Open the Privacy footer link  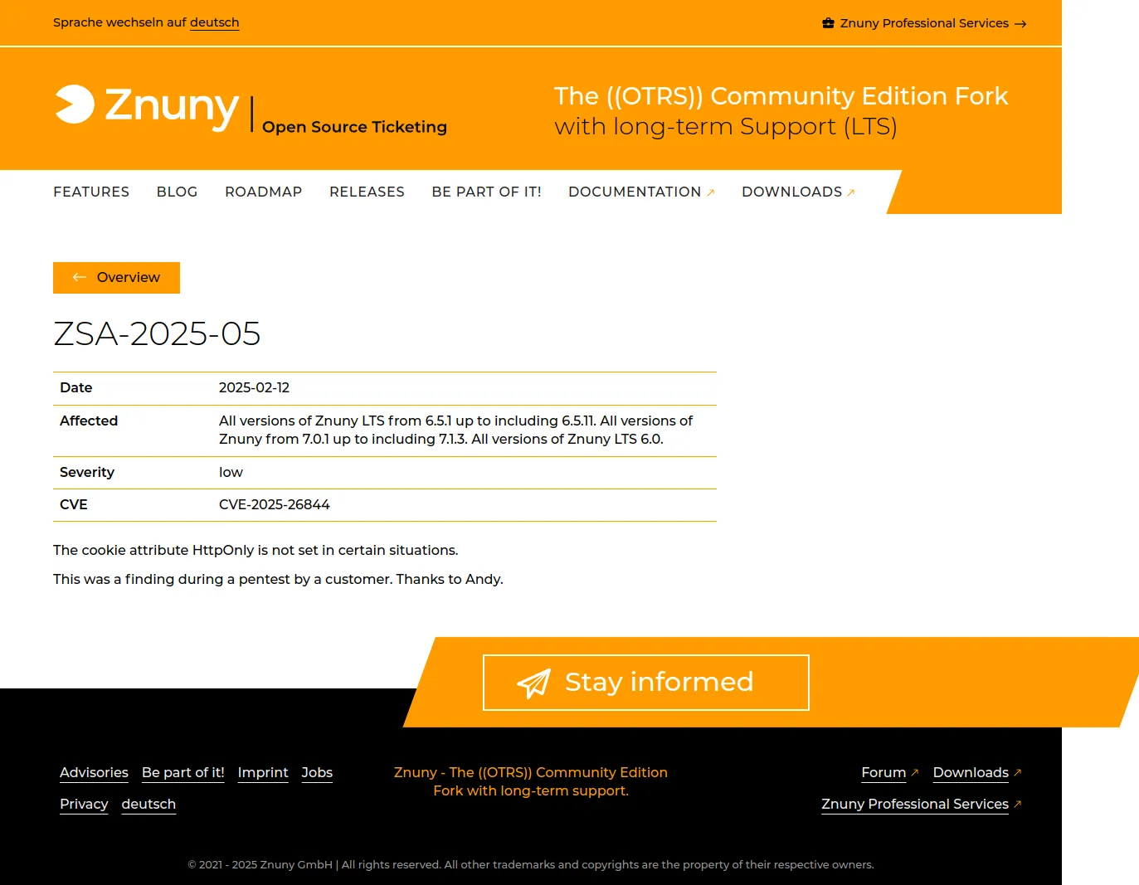tap(84, 804)
